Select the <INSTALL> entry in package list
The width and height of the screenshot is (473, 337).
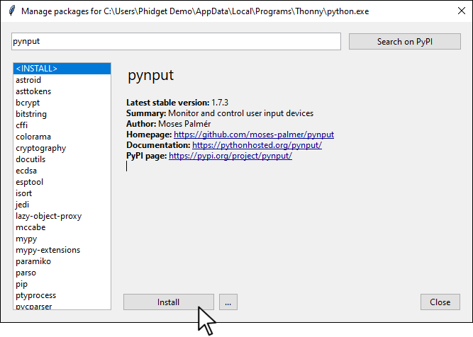[x=62, y=69]
